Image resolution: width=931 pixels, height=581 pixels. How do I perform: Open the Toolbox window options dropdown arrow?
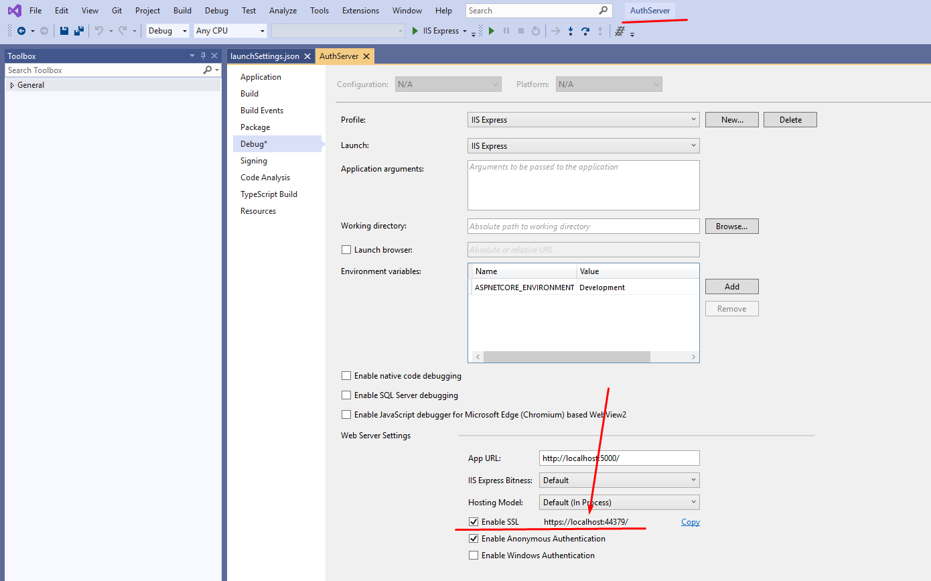[192, 56]
